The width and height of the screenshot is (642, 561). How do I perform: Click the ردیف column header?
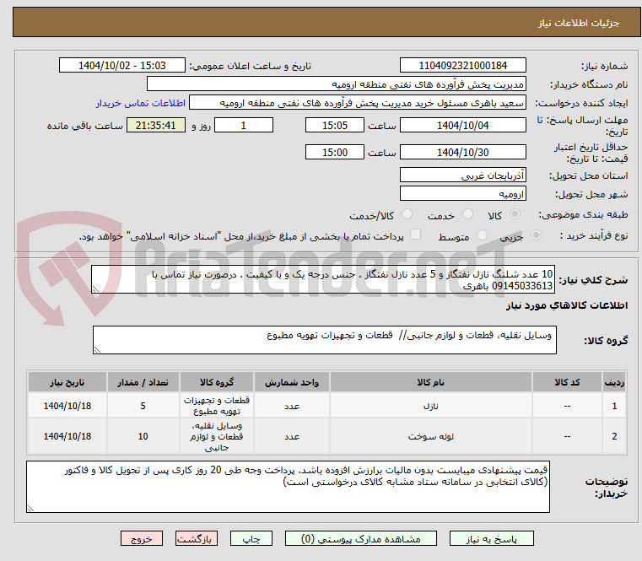tap(614, 382)
